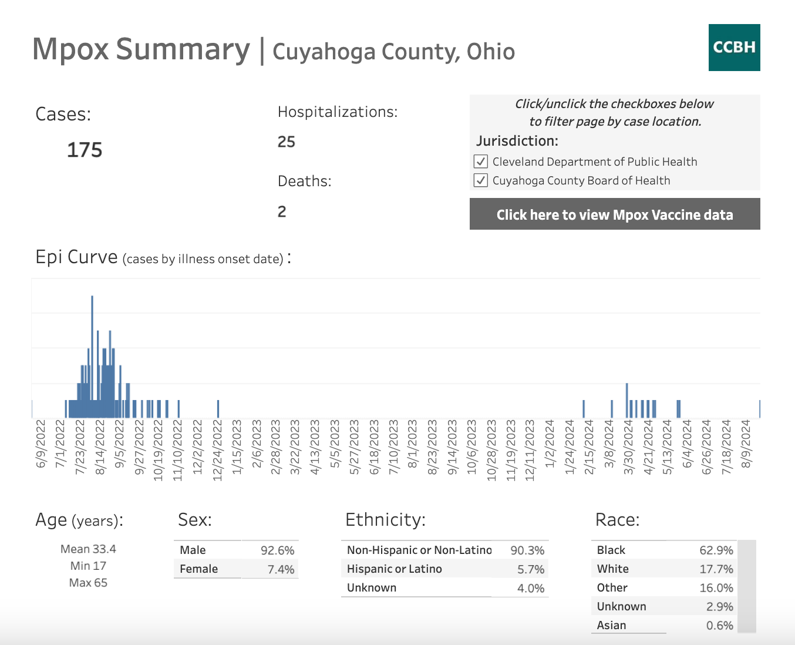Click the last bar at the chart's right edge
The image size is (795, 645).
[759, 409]
